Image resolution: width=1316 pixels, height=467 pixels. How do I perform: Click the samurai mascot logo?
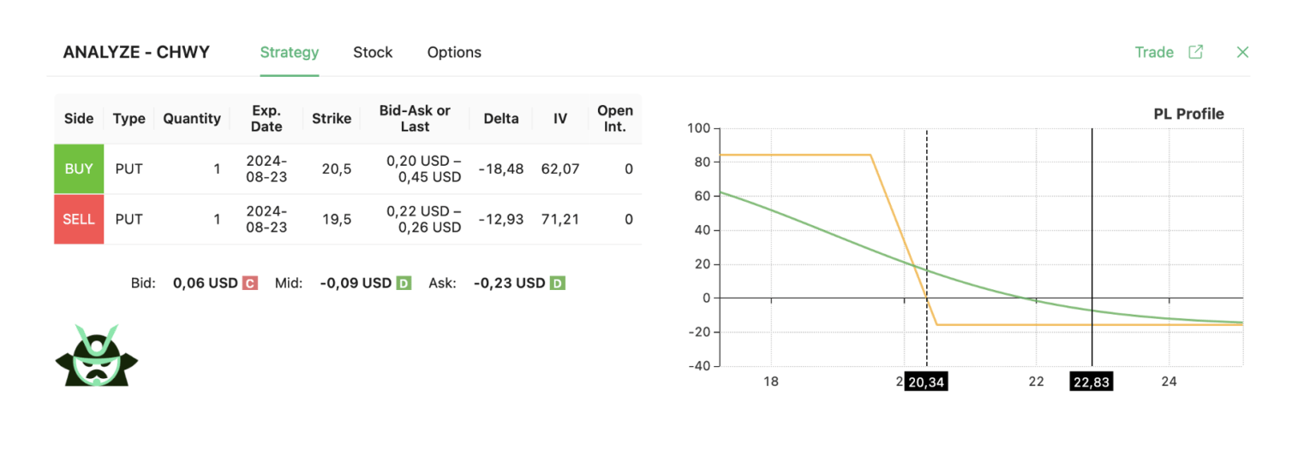point(96,356)
